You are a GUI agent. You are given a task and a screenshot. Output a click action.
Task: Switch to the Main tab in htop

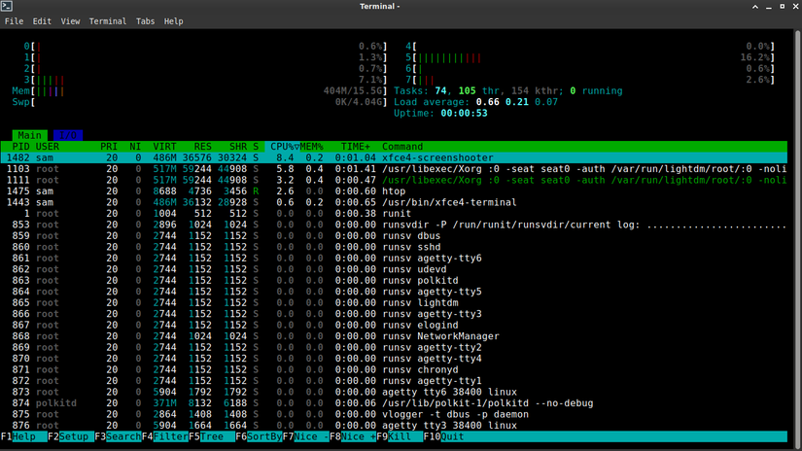[30, 135]
